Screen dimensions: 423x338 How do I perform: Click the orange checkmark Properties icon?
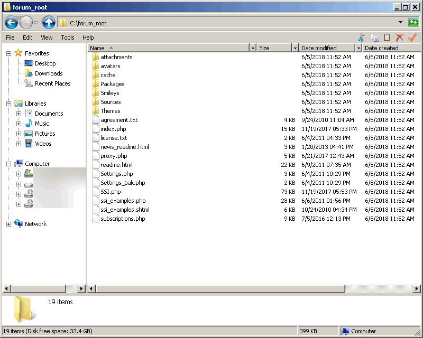(412, 37)
